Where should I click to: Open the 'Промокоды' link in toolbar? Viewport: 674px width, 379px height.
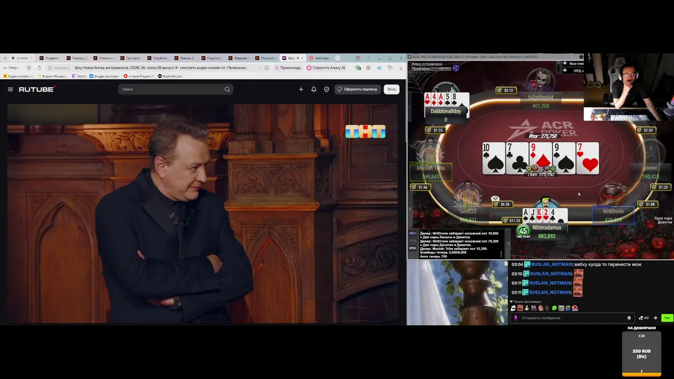[x=288, y=68]
